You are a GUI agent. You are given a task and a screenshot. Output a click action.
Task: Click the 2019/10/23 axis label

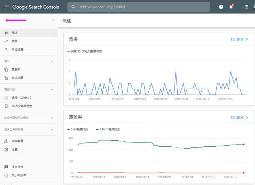click(x=165, y=177)
